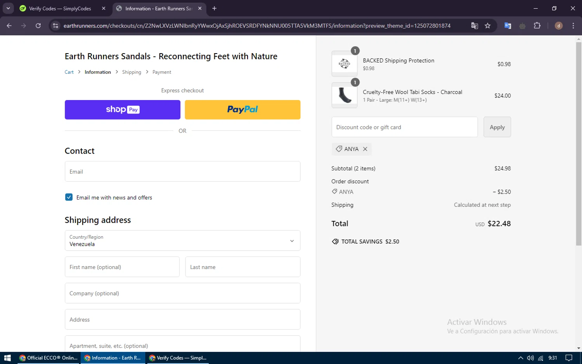The image size is (582, 364).
Task: Open the Windows Start menu
Action: point(7,358)
